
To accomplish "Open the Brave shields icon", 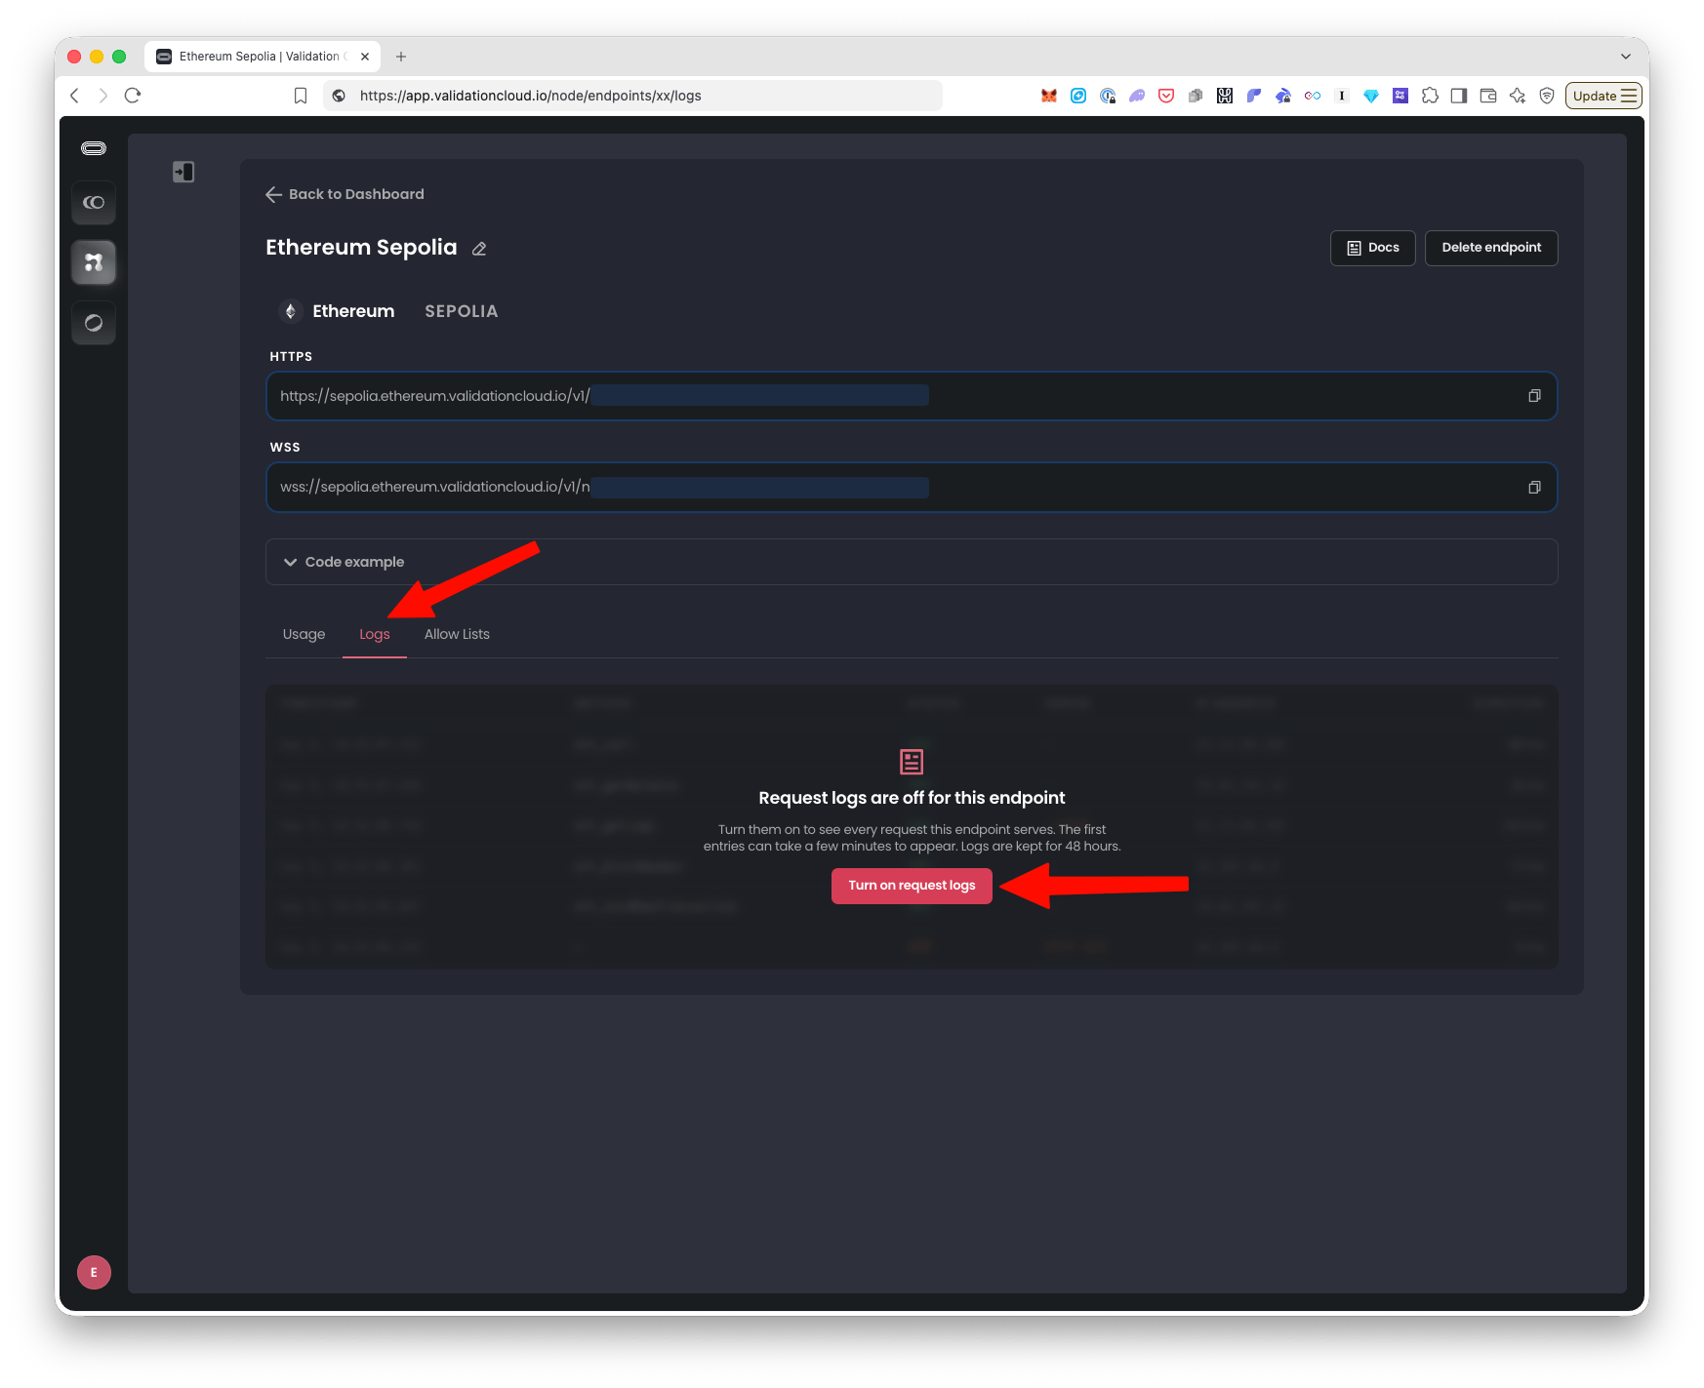I will (1547, 96).
